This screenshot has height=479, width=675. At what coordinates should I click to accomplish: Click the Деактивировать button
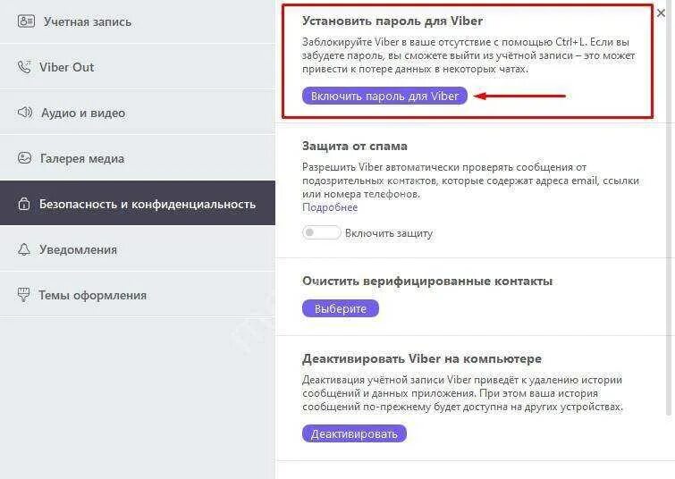coord(354,433)
